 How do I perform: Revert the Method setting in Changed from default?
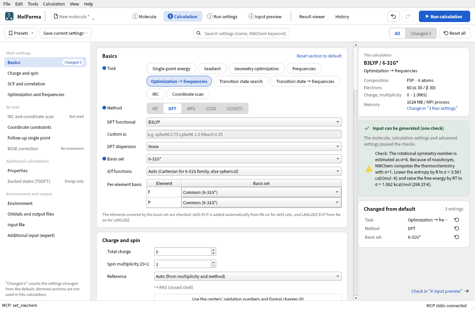[x=457, y=228]
